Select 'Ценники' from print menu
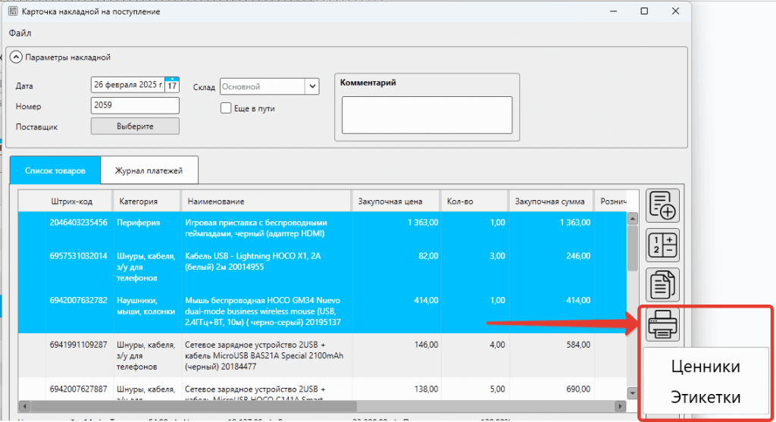Viewport: 776px width, 422px height. [705, 367]
